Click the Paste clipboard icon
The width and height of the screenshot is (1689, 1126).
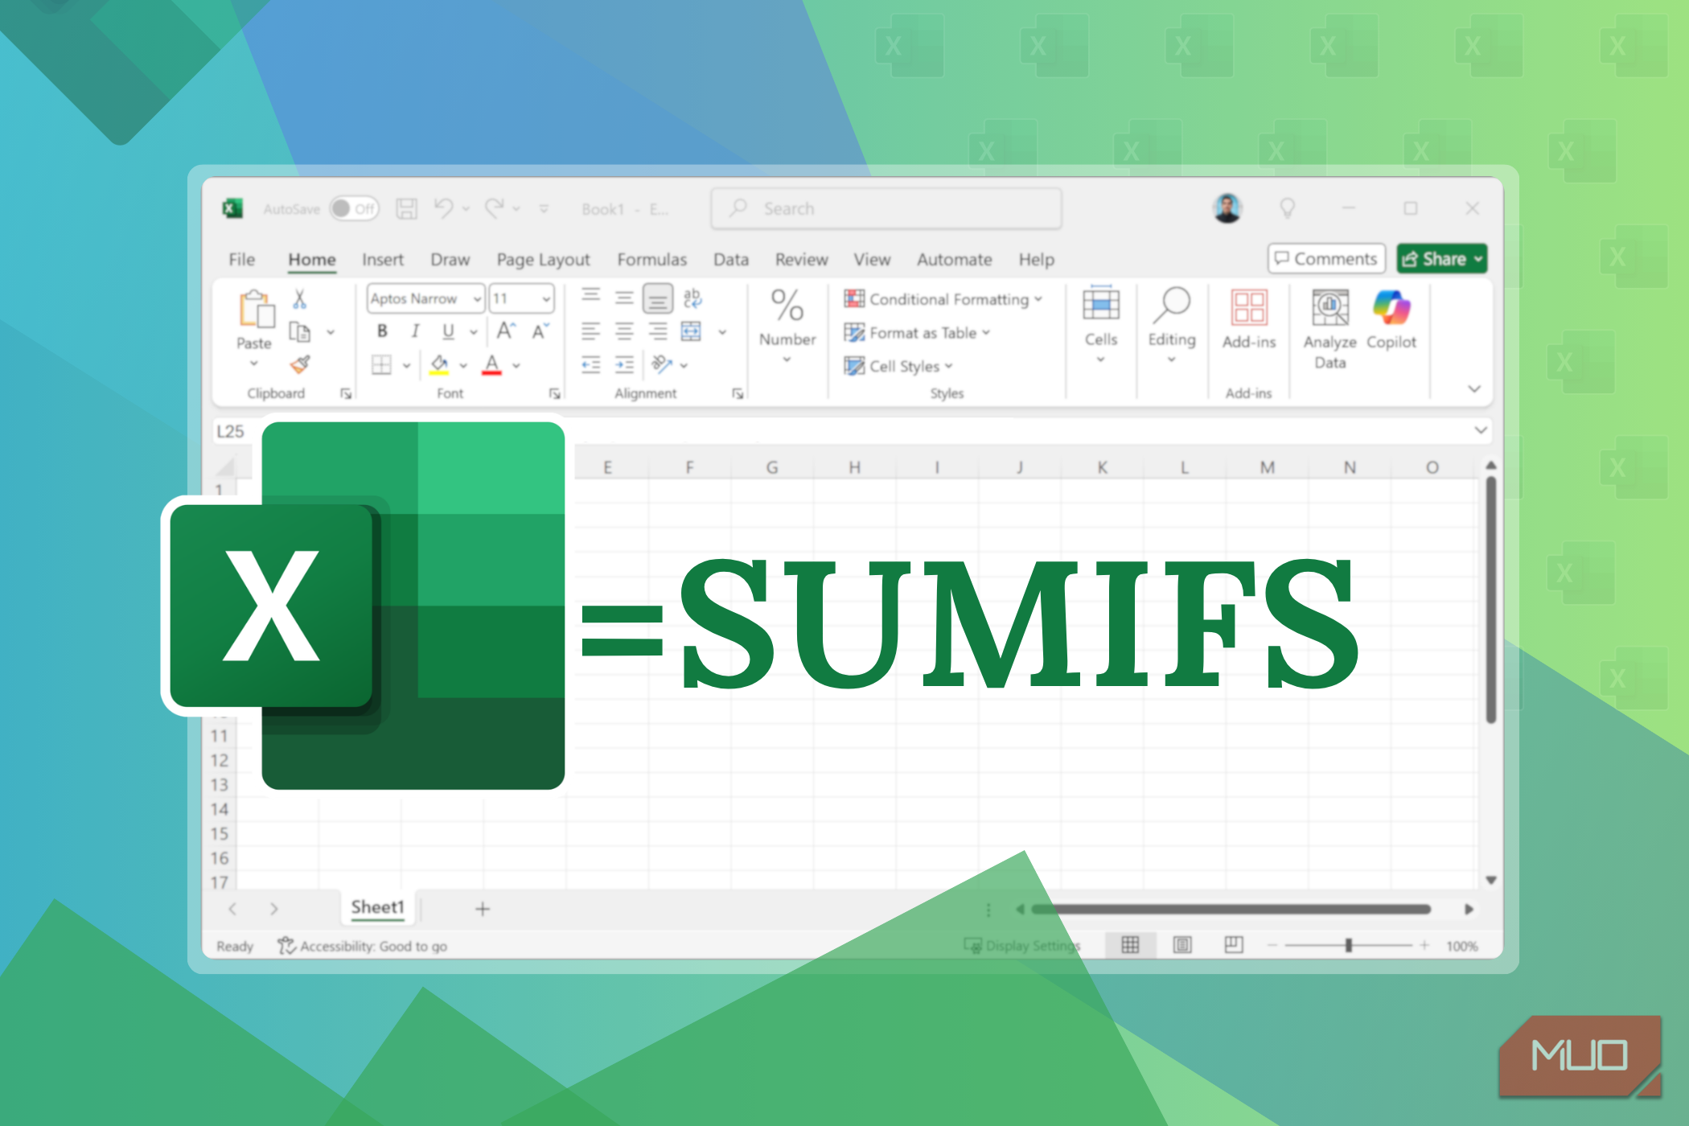[256, 310]
